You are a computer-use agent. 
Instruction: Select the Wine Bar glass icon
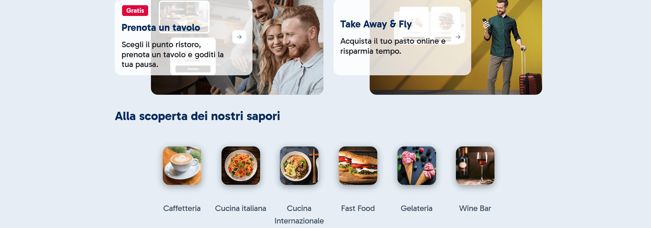(475, 166)
